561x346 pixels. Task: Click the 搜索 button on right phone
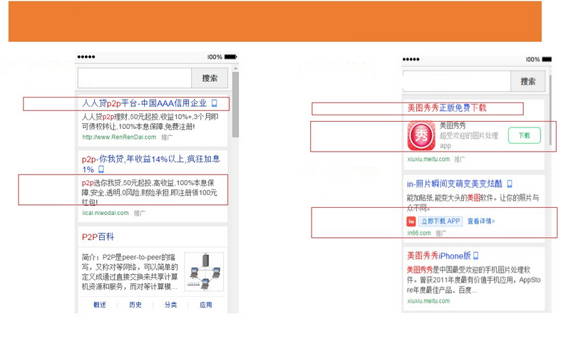pyautogui.click(x=527, y=81)
